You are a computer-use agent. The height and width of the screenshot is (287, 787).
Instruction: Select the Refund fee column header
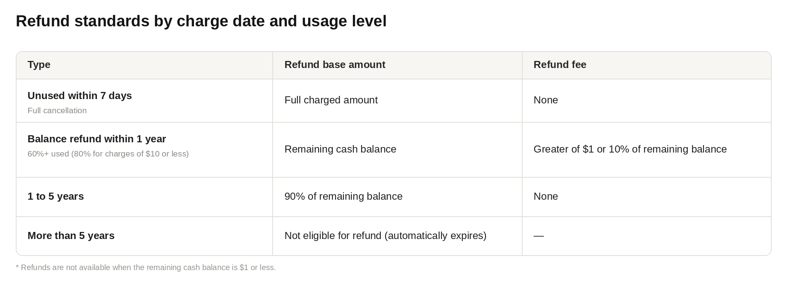(560, 64)
